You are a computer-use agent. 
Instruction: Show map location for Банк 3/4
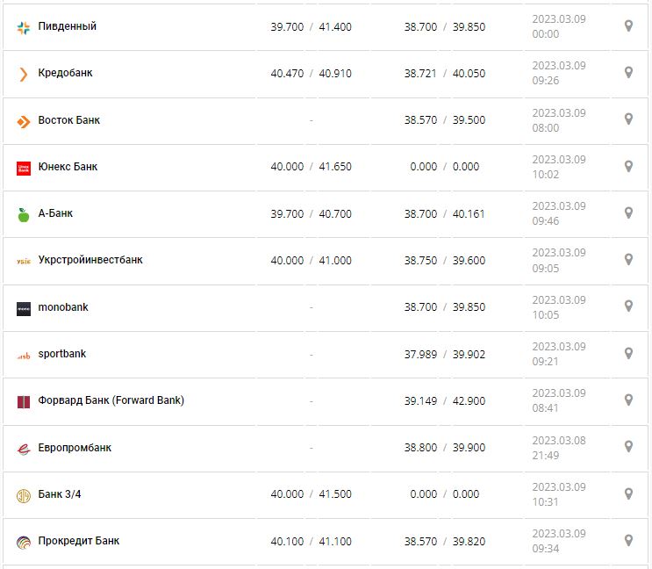pos(628,493)
